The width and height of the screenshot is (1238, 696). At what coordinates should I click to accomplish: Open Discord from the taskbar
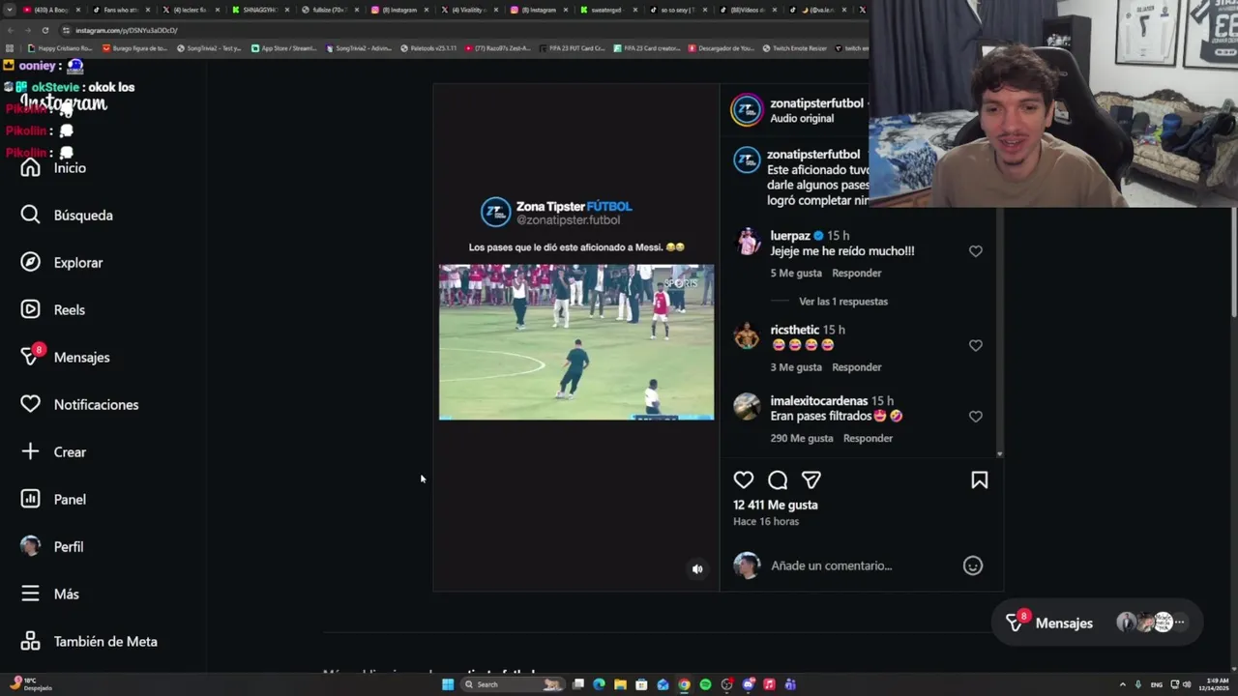pos(748,684)
